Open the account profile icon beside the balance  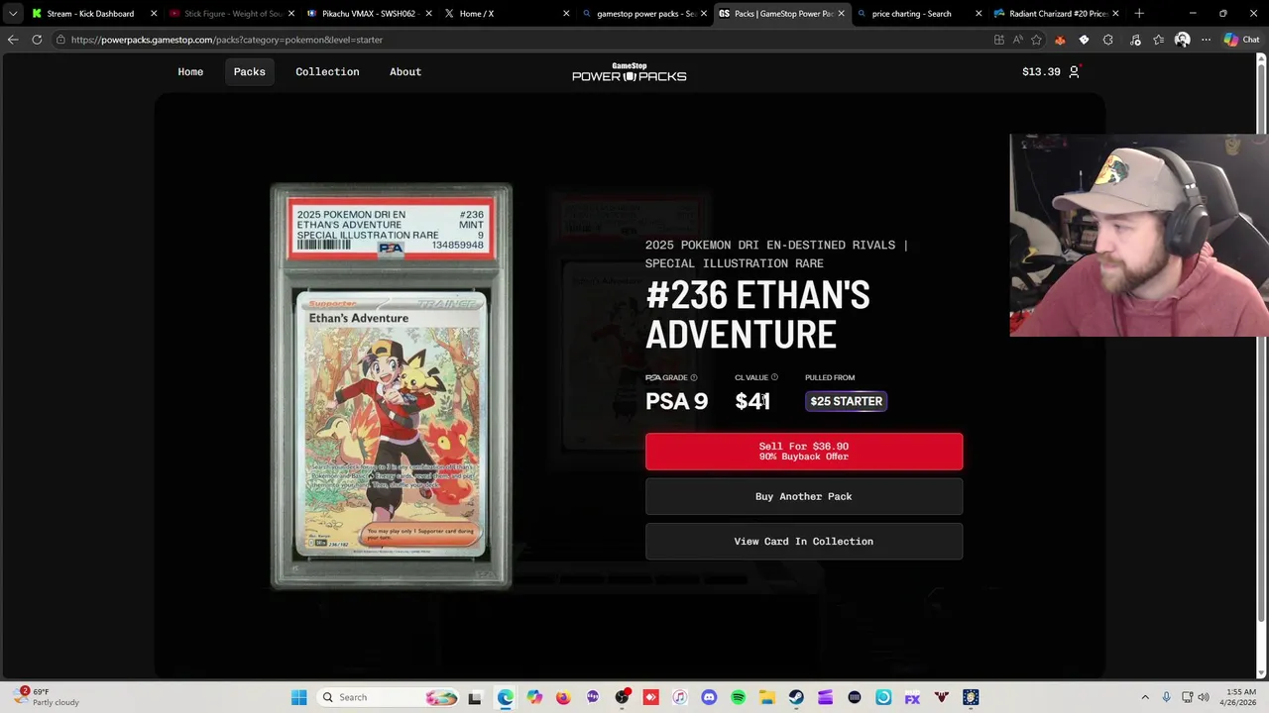[x=1074, y=71]
